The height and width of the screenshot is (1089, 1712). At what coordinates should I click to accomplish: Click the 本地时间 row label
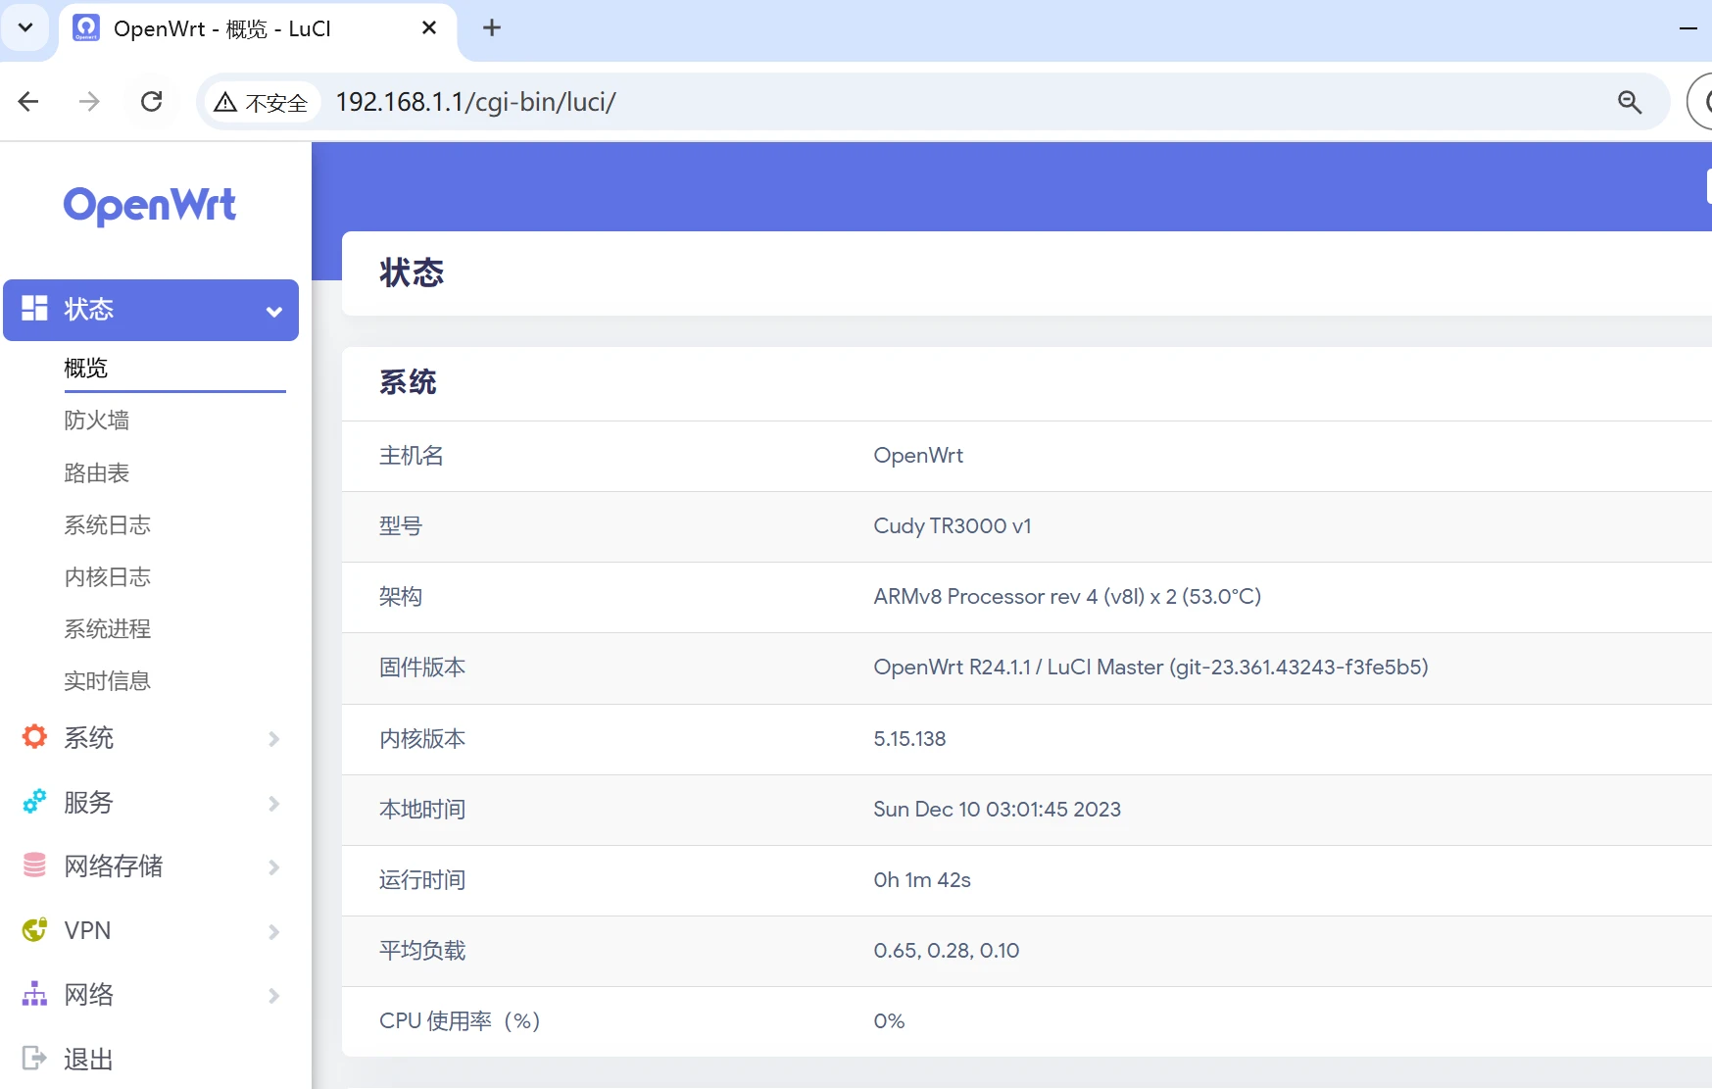[422, 810]
